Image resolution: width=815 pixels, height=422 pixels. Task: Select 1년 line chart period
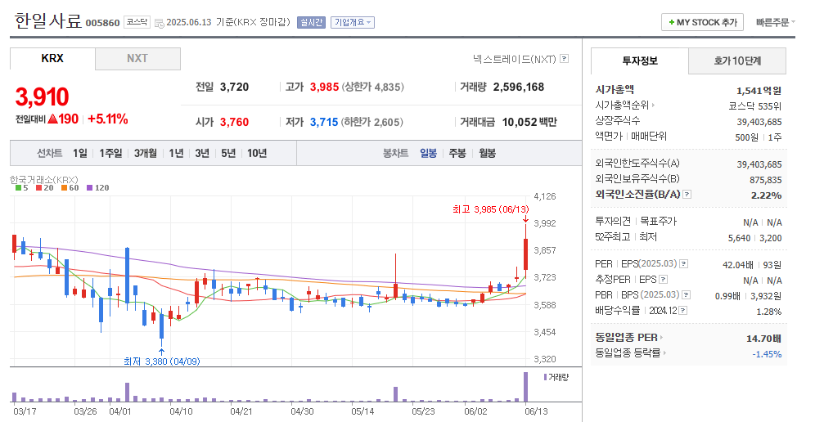click(x=176, y=153)
